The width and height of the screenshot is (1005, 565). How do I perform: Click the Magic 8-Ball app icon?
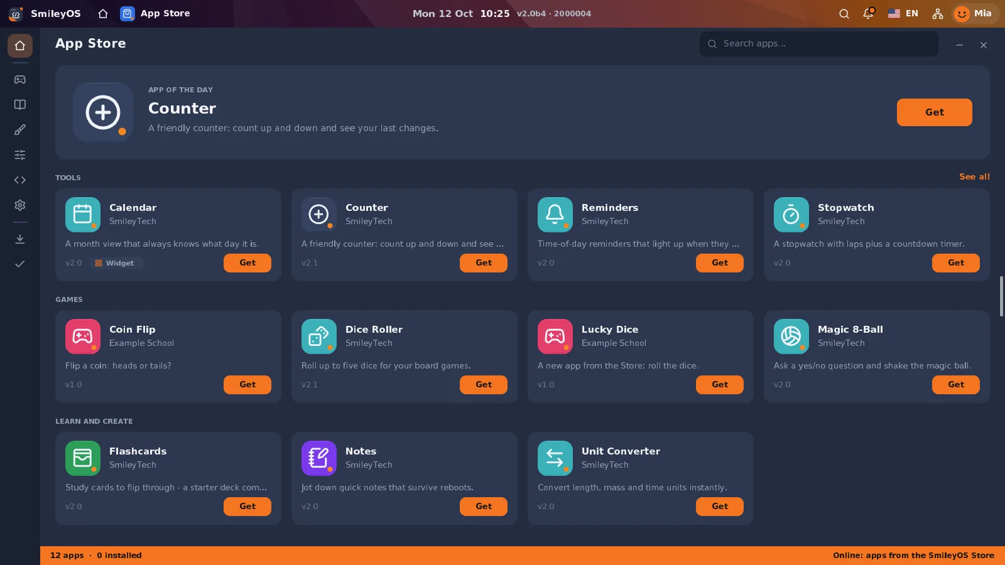point(791,336)
